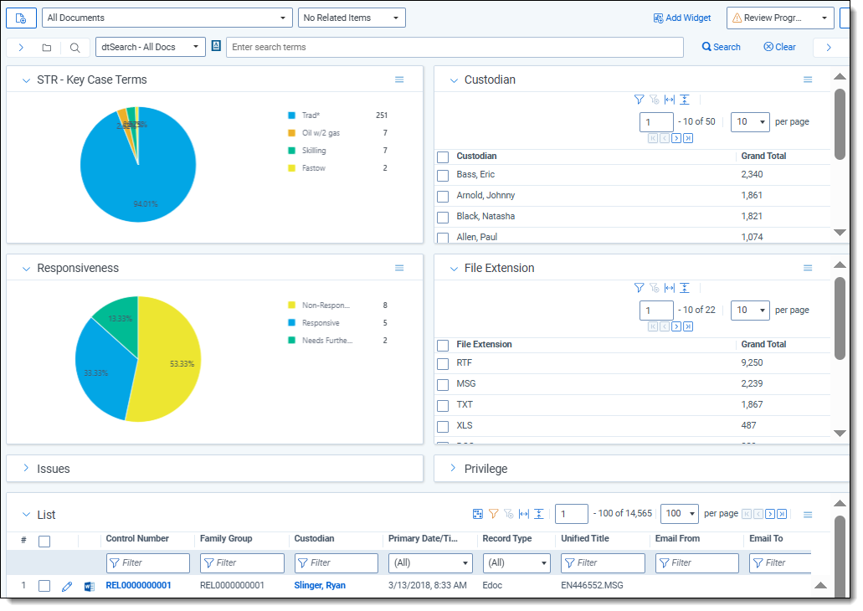Click the Add Widget button
Viewport: 863px width, 611px height.
click(682, 18)
